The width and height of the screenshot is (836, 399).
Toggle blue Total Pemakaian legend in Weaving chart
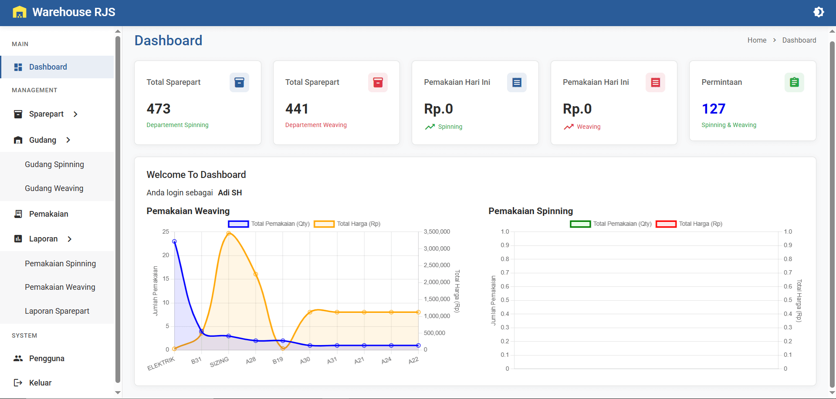(238, 224)
